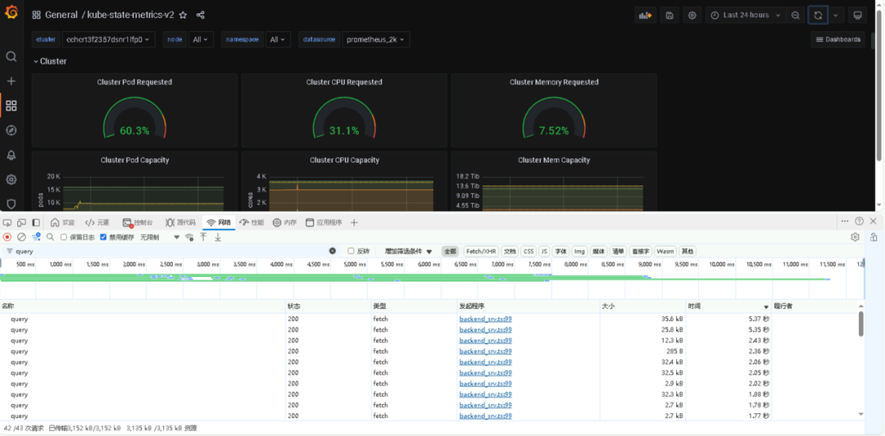
Task: Select the Fetch/XHR filter type
Action: pyautogui.click(x=481, y=252)
